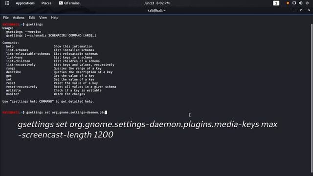Open the Kali applications grid icon
This screenshot has width=313, height=176.
7,3
